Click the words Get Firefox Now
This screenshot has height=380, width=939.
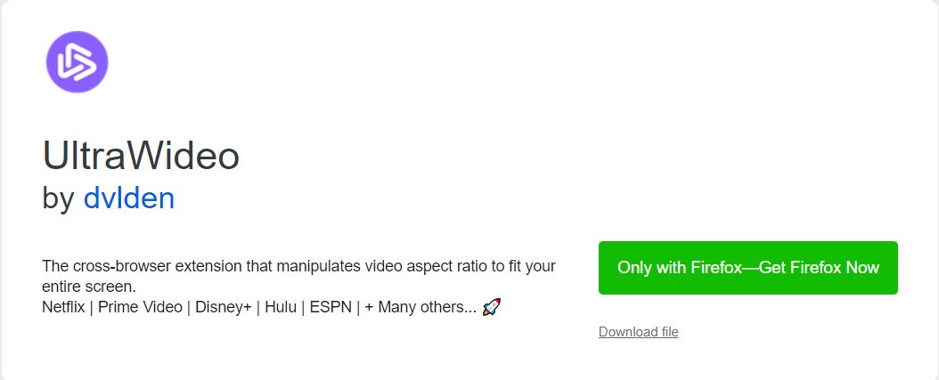click(820, 268)
